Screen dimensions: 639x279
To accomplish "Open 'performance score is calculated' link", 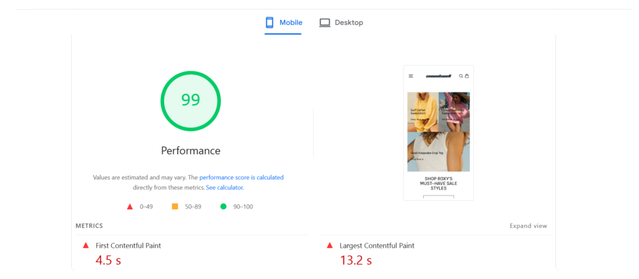I will (x=241, y=177).
